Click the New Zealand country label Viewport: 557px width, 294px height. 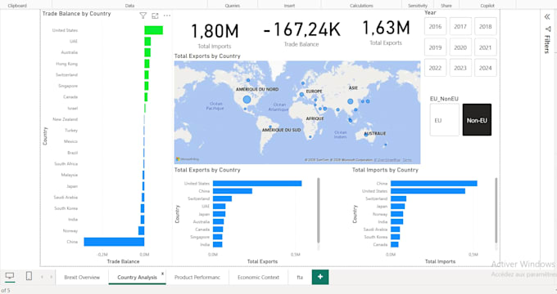pos(65,119)
